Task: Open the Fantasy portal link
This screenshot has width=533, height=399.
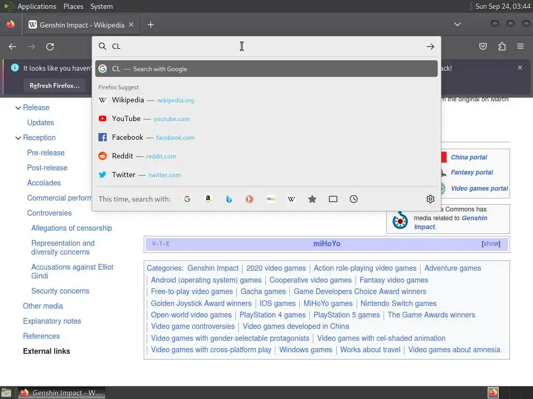Action: pos(472,172)
